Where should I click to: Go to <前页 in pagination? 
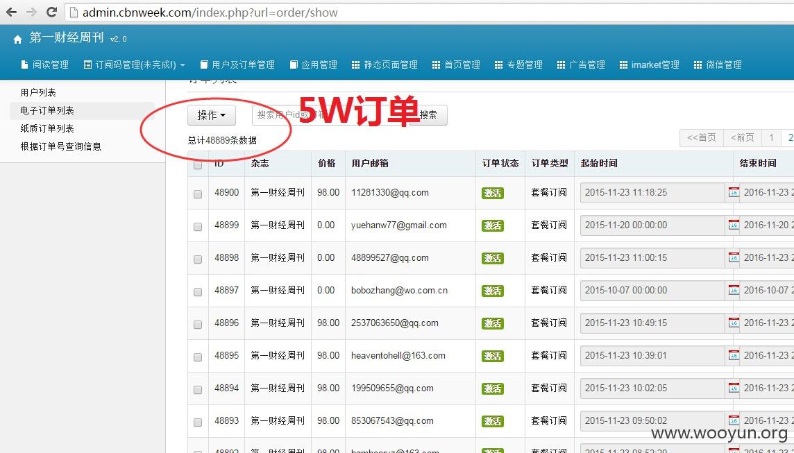pyautogui.click(x=742, y=137)
